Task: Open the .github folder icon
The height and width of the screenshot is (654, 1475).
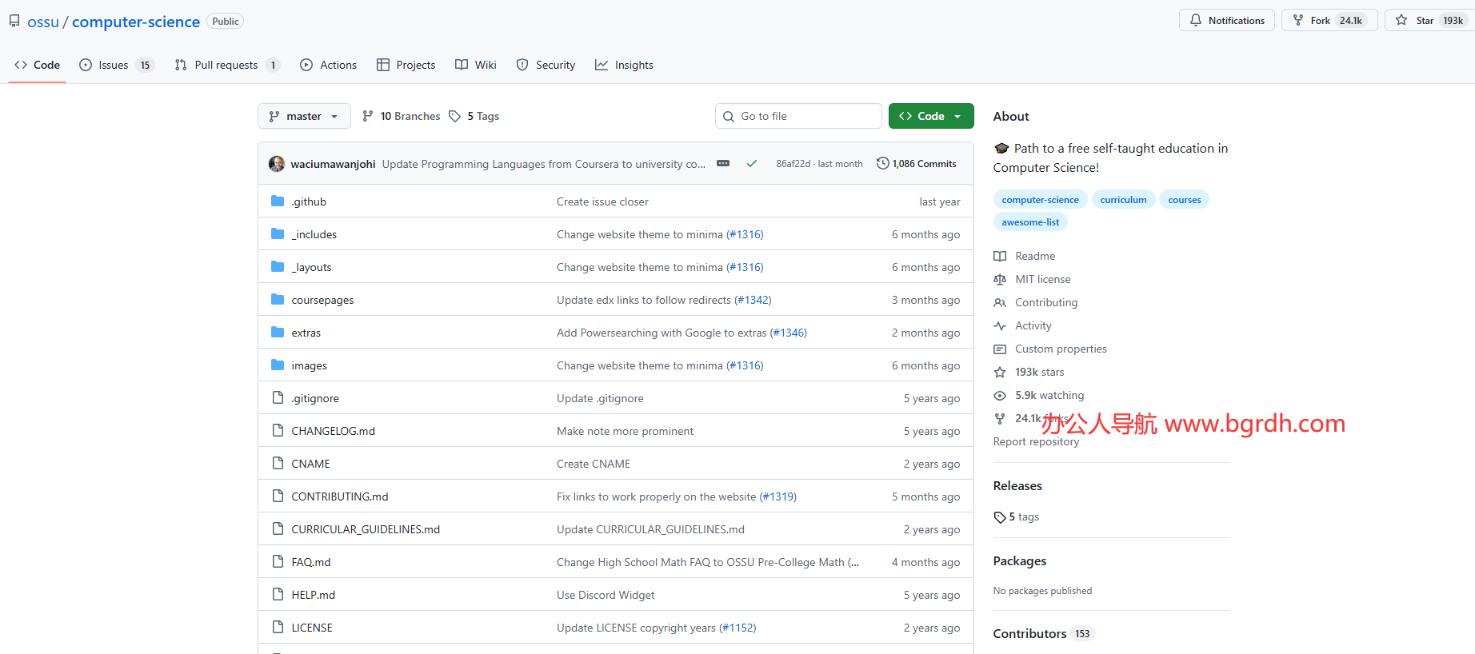Action: [278, 201]
